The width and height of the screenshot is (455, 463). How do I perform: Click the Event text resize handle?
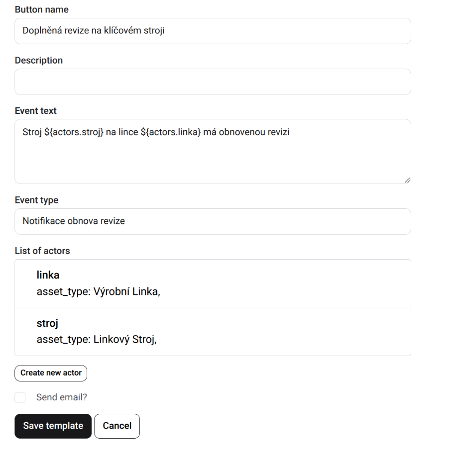pyautogui.click(x=407, y=180)
